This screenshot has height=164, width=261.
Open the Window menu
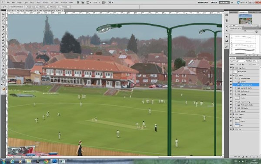64,3
